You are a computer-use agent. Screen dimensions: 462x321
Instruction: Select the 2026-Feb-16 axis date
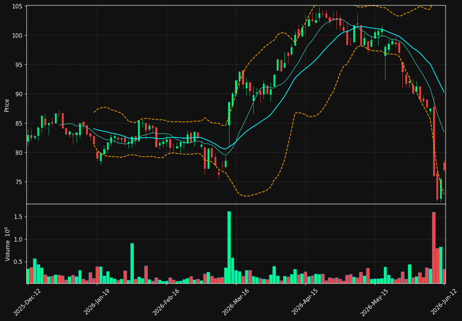point(166,302)
